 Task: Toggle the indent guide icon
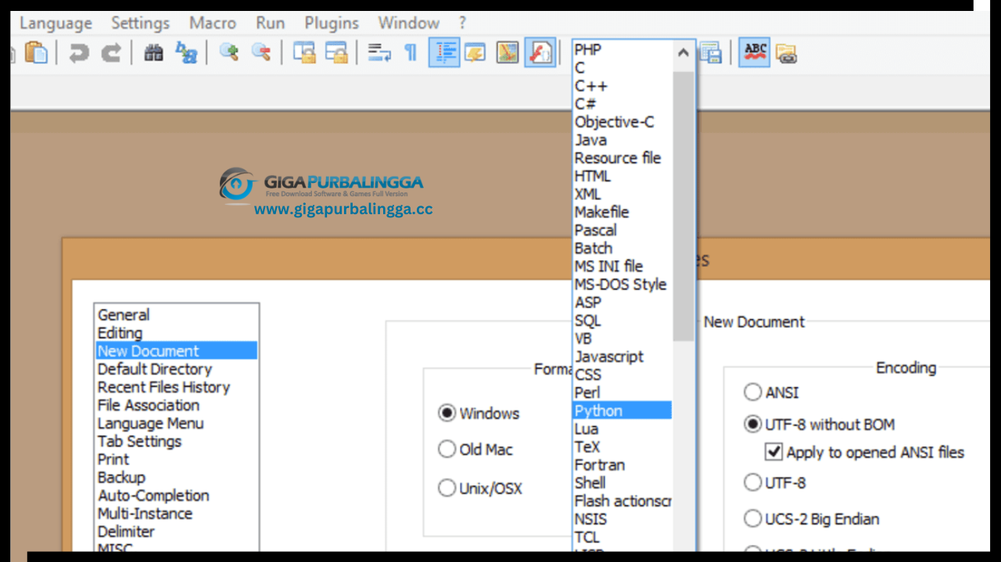(x=444, y=53)
